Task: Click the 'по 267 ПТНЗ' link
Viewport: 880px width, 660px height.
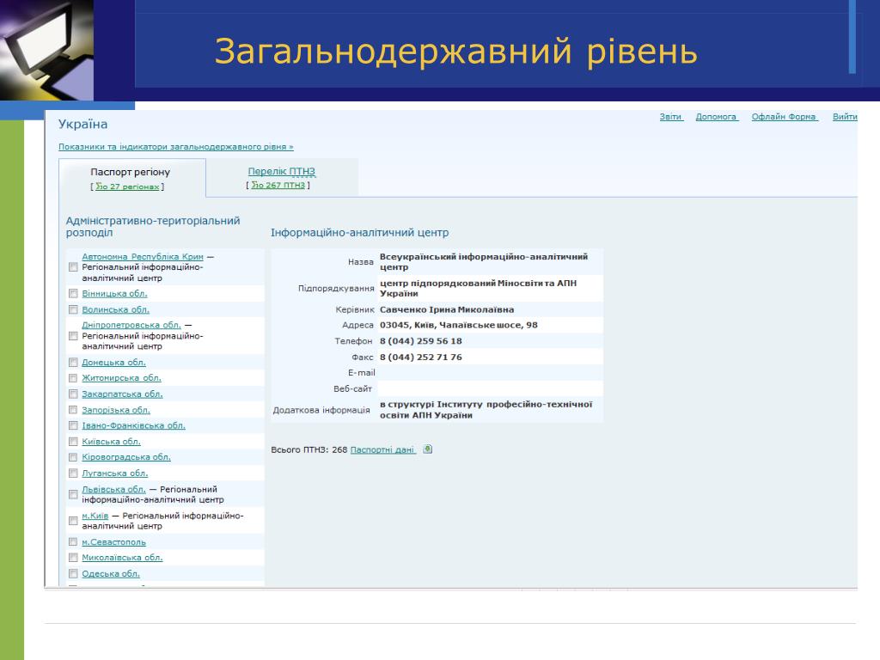Action: point(278,185)
